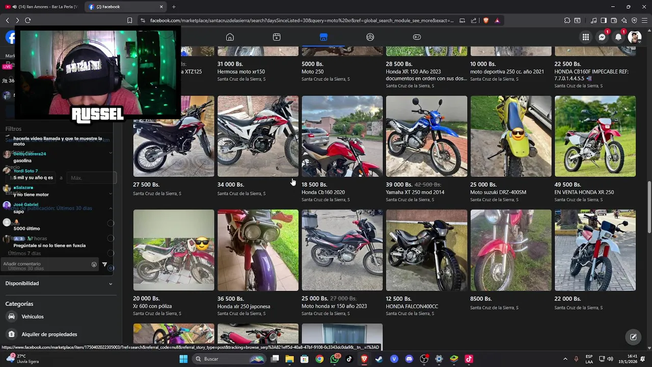Screen dimensions: 652x367
Task: Click the Brave Rewards triangle icon
Action: pyautogui.click(x=497, y=20)
